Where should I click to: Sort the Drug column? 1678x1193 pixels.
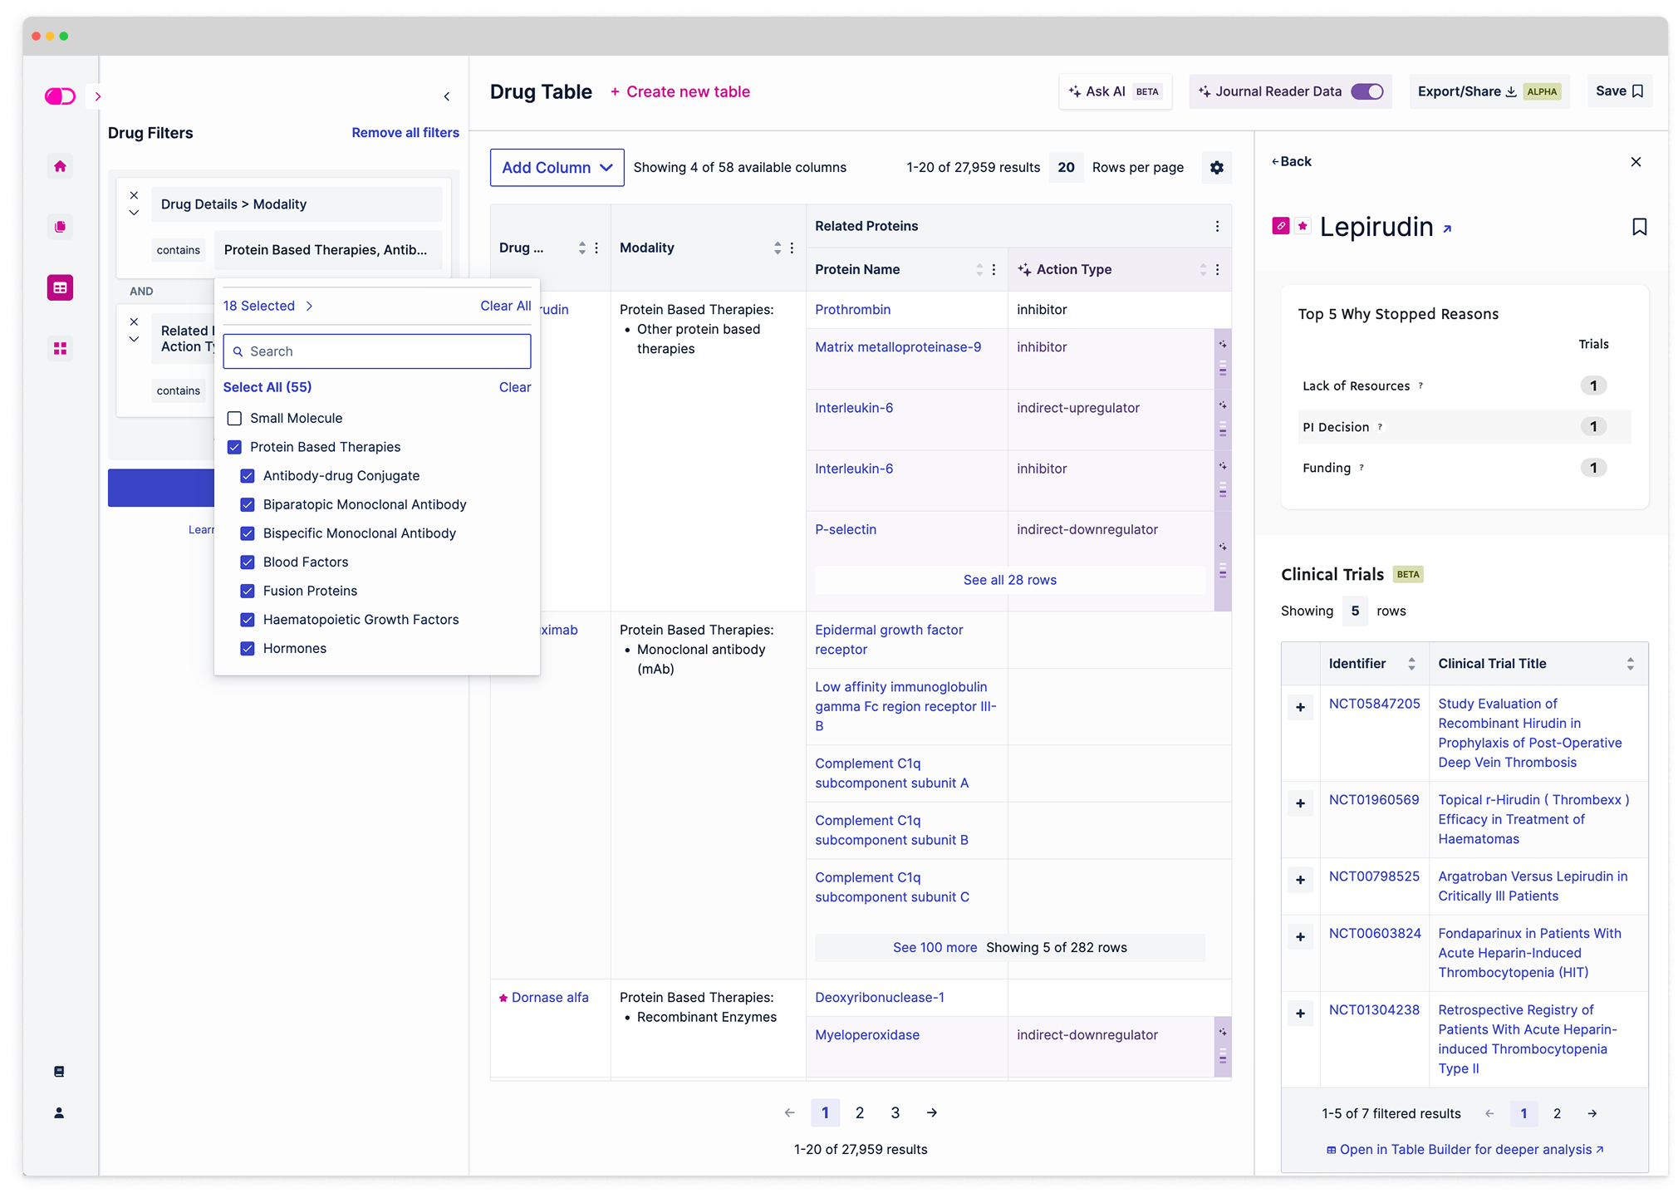tap(581, 248)
